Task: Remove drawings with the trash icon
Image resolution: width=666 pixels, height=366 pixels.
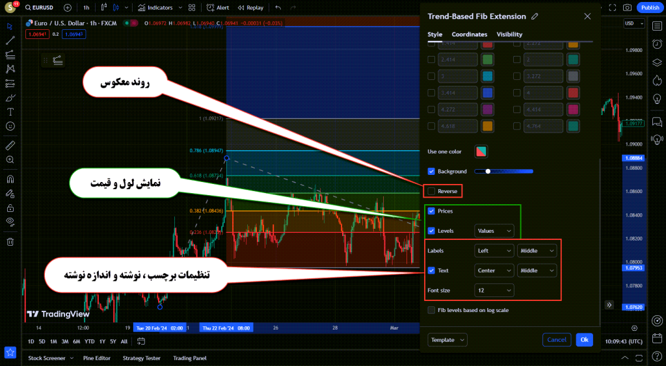Action: (x=10, y=242)
